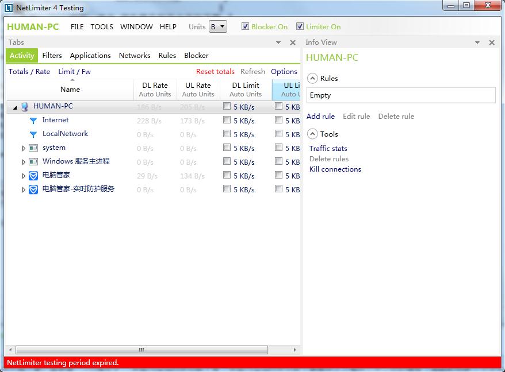Click the 电脑管家-实时防护服务 shield icon

click(33, 189)
